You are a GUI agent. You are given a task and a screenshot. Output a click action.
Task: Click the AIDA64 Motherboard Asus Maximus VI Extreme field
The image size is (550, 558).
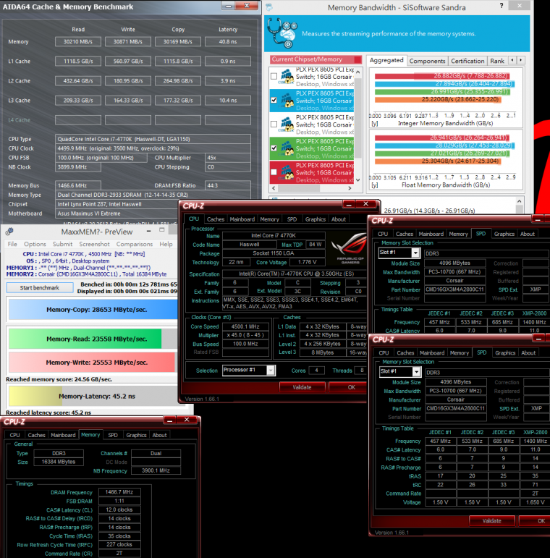117,214
